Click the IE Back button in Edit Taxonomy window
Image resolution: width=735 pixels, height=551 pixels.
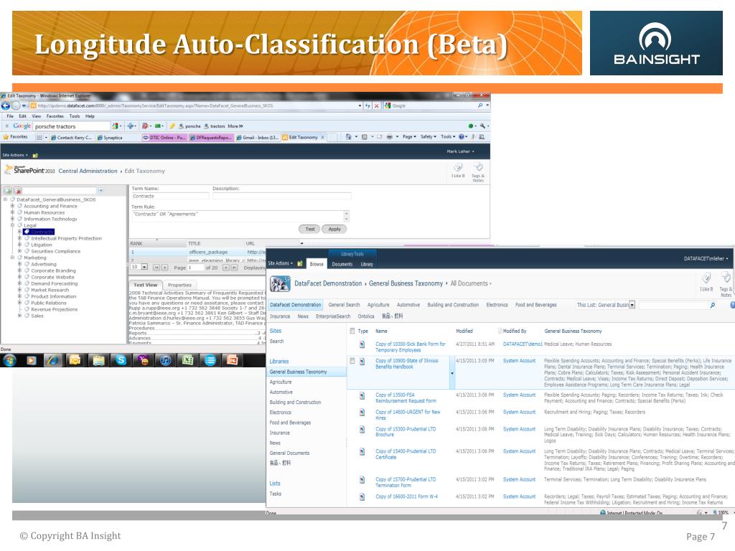(x=6, y=106)
